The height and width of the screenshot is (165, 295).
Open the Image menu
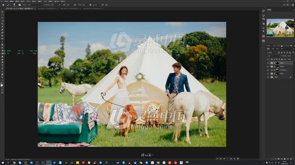(17, 1)
